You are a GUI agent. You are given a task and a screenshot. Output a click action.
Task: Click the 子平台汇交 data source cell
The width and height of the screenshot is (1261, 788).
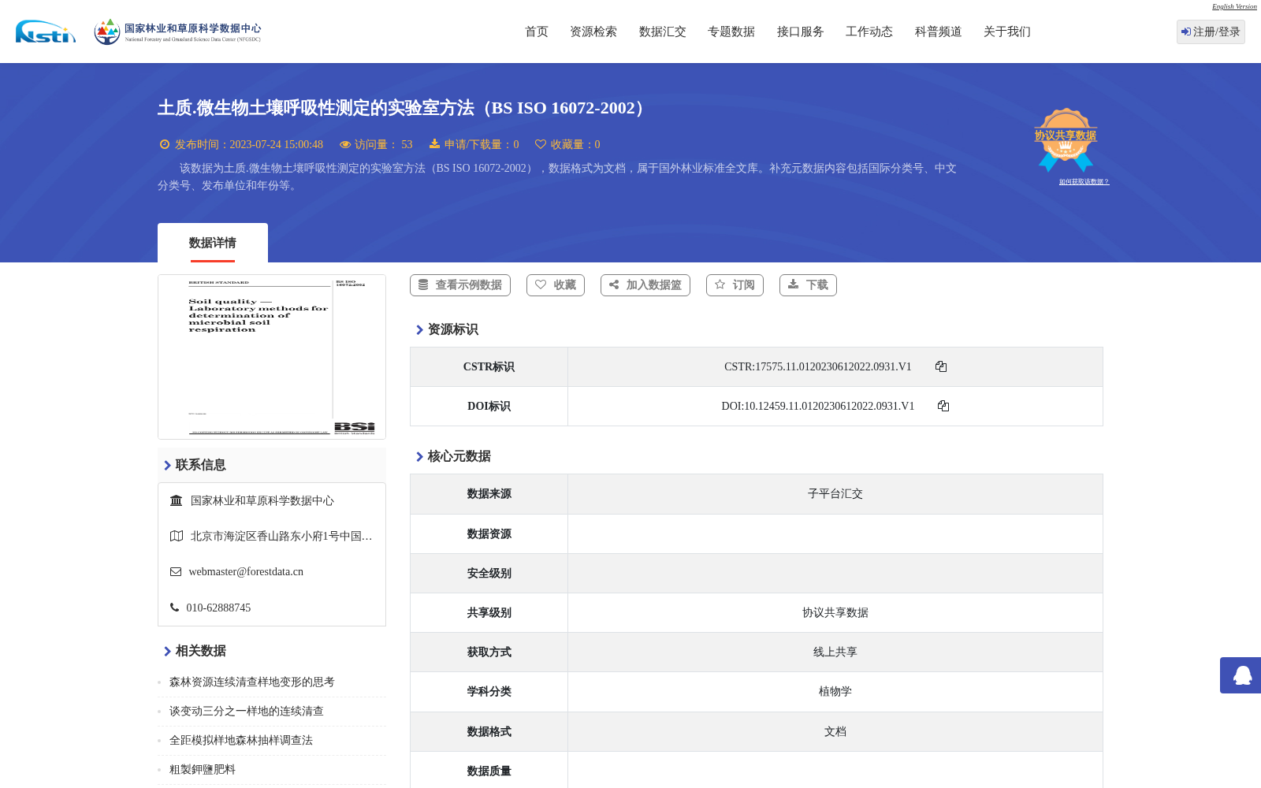tap(835, 494)
